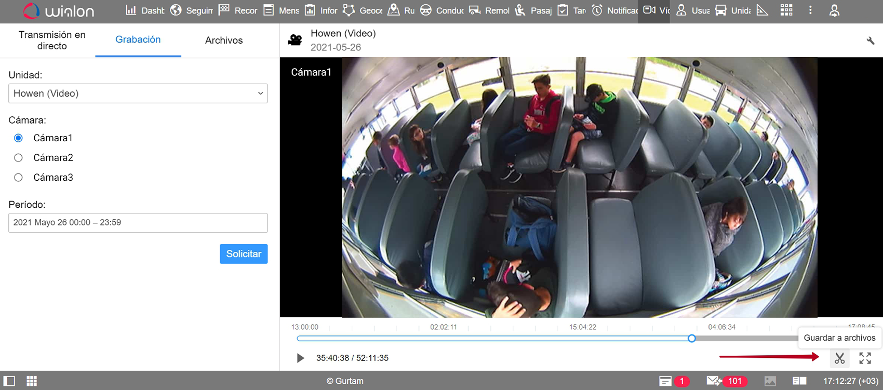Open the Geocercas icon in top bar

click(x=349, y=10)
